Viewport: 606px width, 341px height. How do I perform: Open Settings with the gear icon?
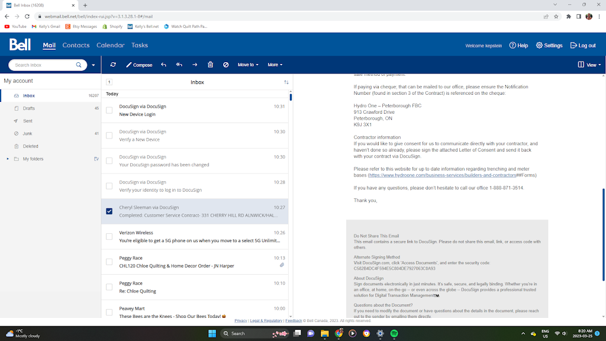[x=549, y=46]
